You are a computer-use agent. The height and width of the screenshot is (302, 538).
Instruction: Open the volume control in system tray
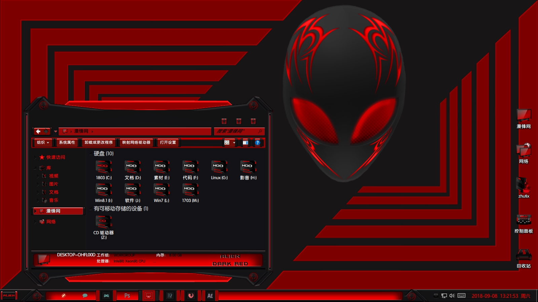452,296
